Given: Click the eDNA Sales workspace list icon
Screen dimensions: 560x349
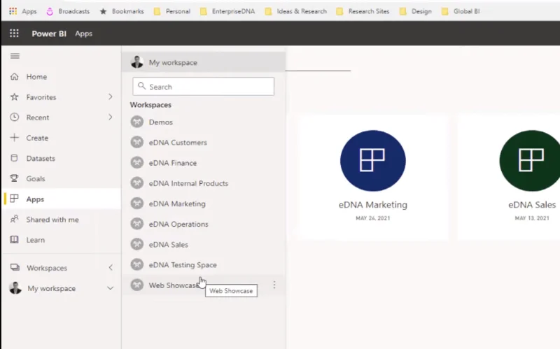Looking at the screenshot, I should coord(136,244).
